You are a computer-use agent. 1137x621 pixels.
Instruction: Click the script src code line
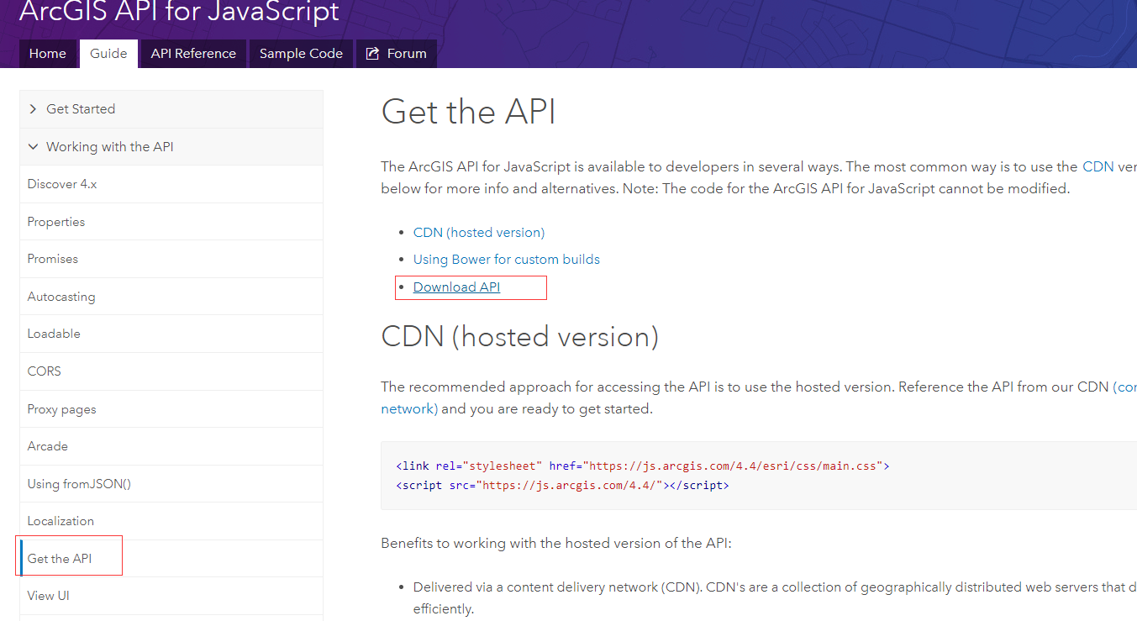[562, 486]
